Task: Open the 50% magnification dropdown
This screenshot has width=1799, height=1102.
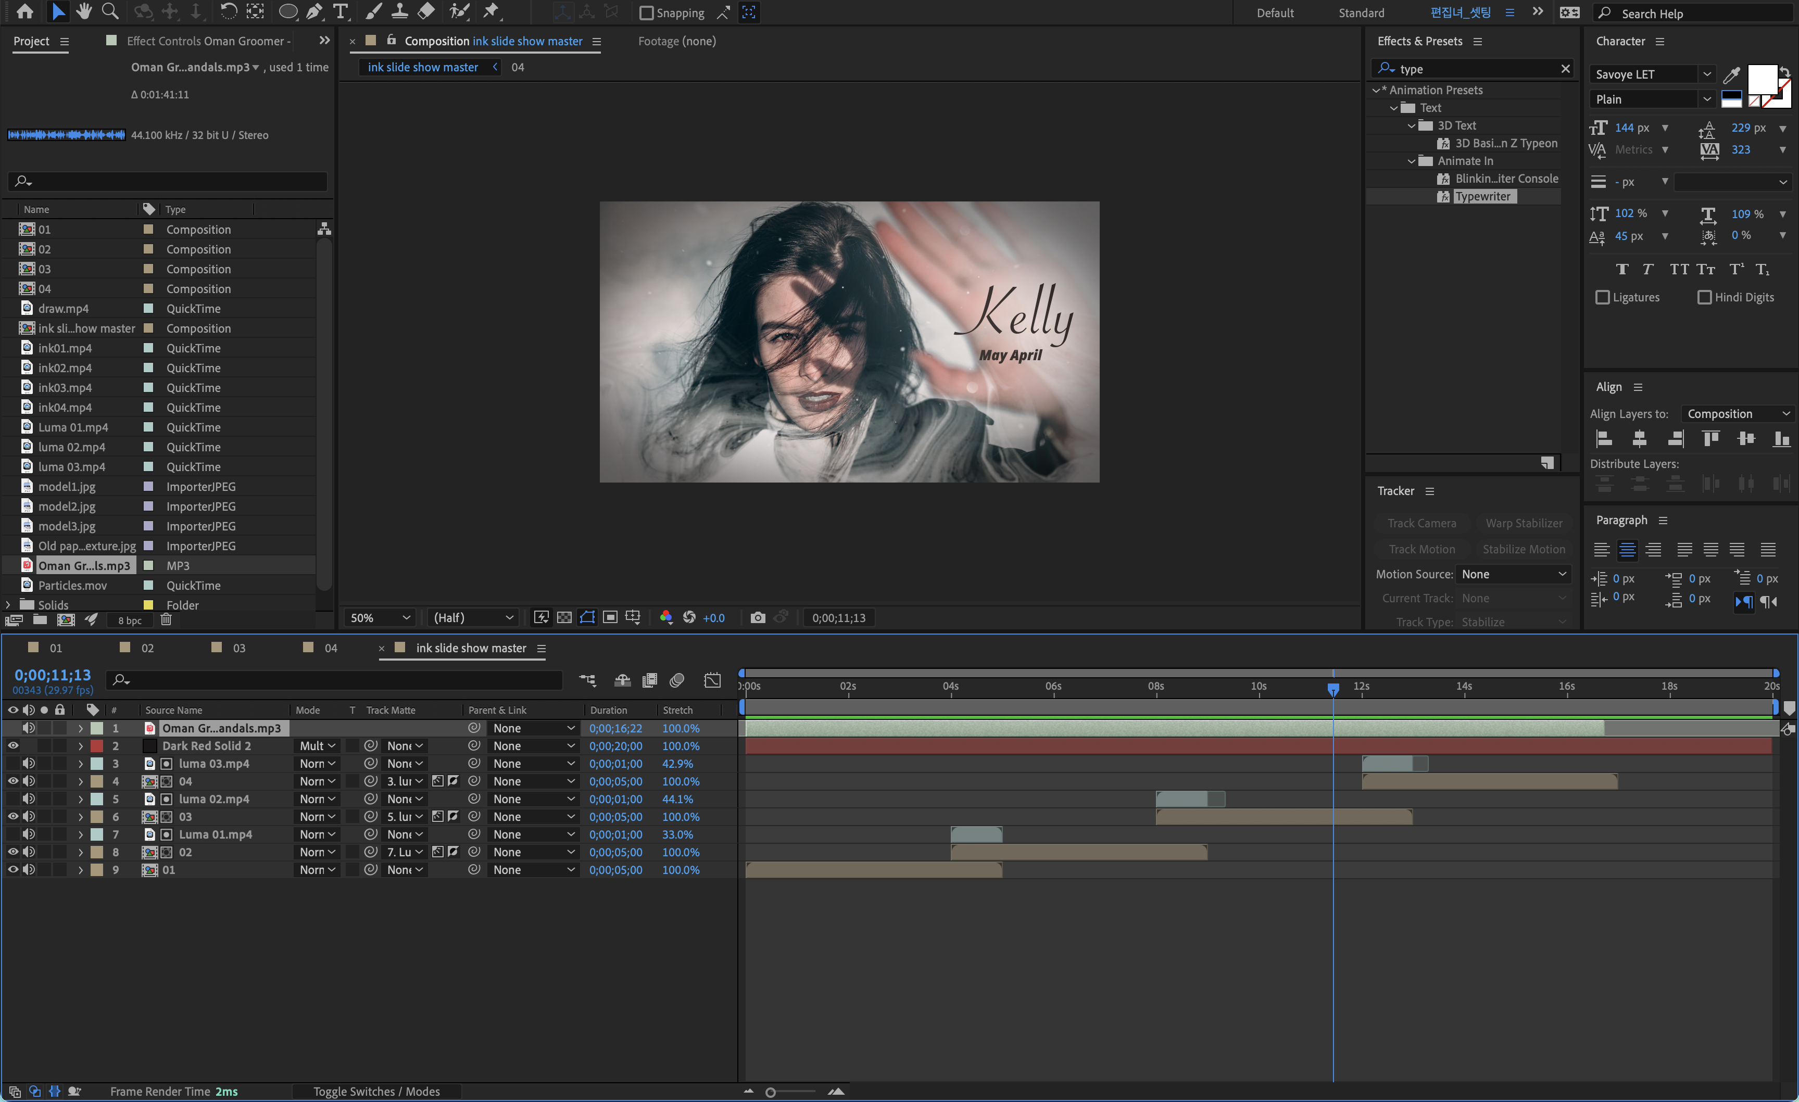Action: point(380,617)
